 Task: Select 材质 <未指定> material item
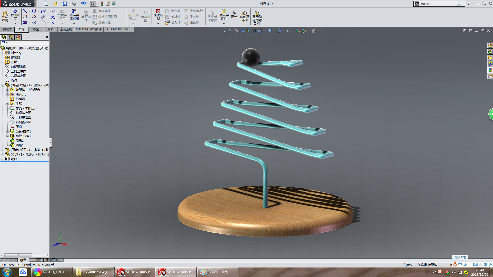(x=26, y=108)
